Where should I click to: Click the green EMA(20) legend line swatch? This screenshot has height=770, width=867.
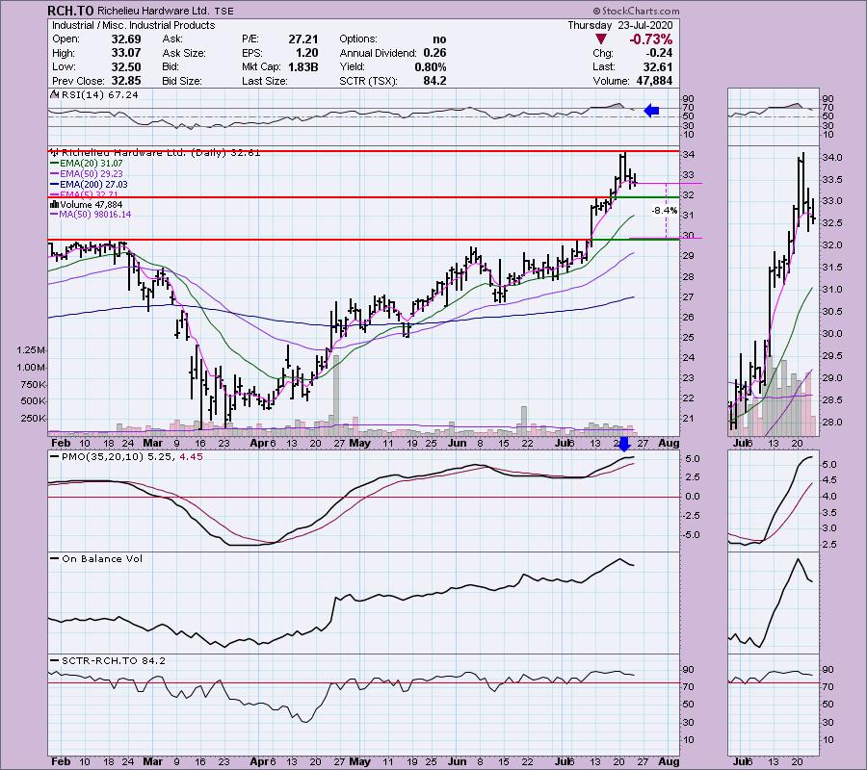(54, 164)
